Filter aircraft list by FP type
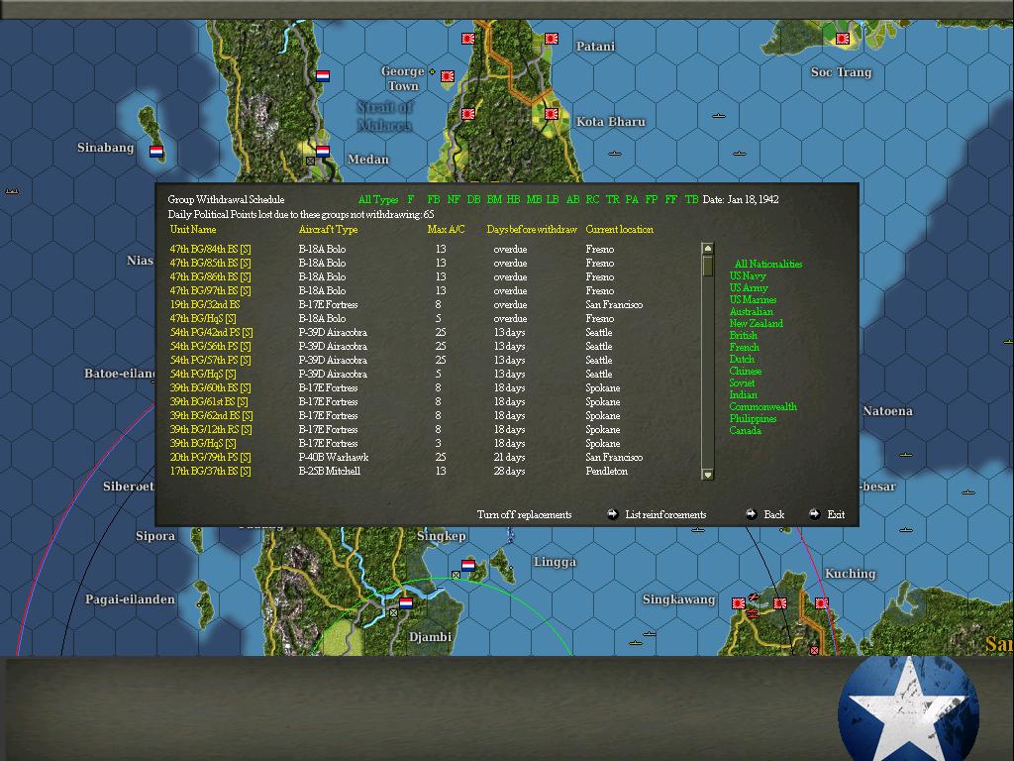This screenshot has height=761, width=1014. [x=652, y=199]
